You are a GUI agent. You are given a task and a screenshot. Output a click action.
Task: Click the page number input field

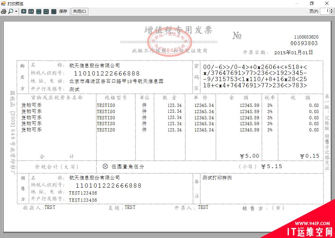click(325, 11)
